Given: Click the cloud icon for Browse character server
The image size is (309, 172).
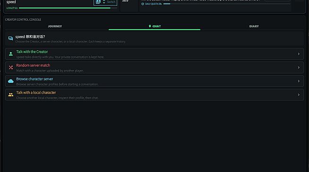Looking at the screenshot, I should (x=11, y=81).
